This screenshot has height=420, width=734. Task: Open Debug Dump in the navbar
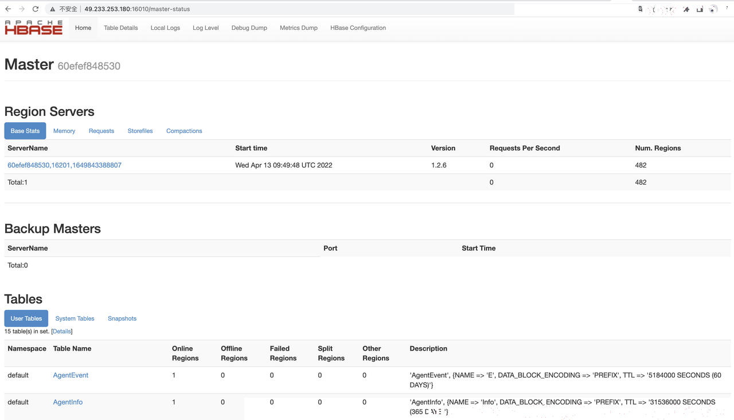point(249,28)
